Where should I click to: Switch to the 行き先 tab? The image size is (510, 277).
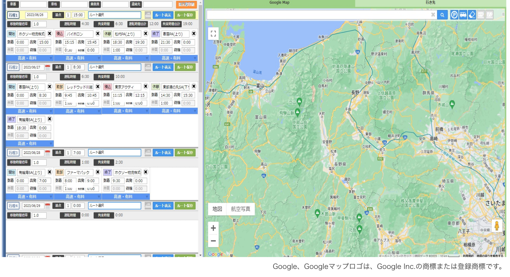tap(430, 3)
